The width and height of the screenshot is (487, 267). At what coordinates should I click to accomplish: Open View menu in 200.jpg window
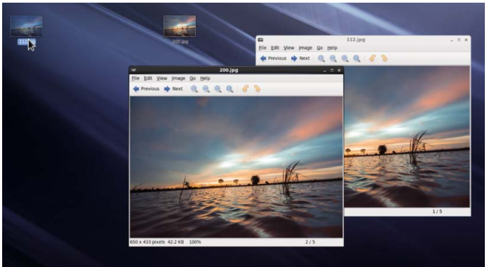(162, 78)
